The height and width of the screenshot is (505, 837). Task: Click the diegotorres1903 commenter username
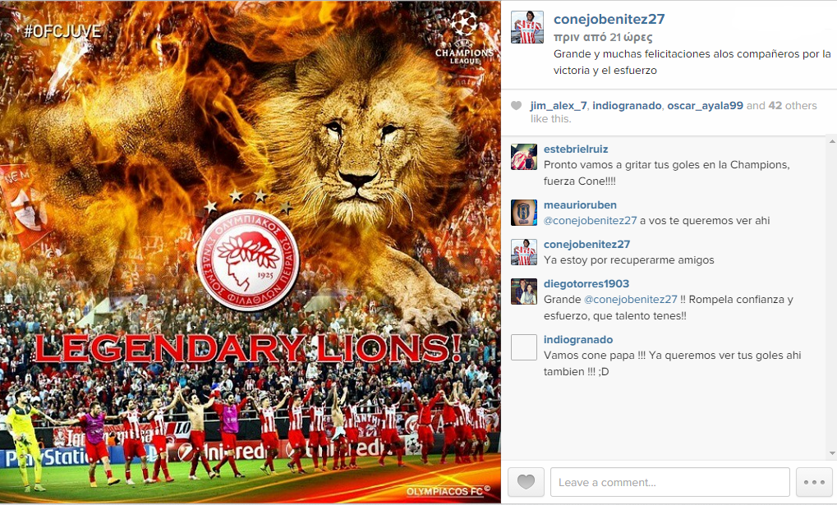(x=586, y=284)
